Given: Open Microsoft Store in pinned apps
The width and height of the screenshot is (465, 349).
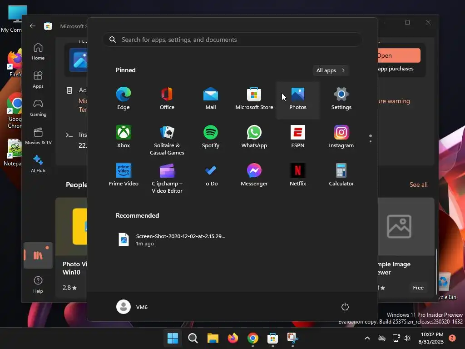Looking at the screenshot, I should point(254,99).
